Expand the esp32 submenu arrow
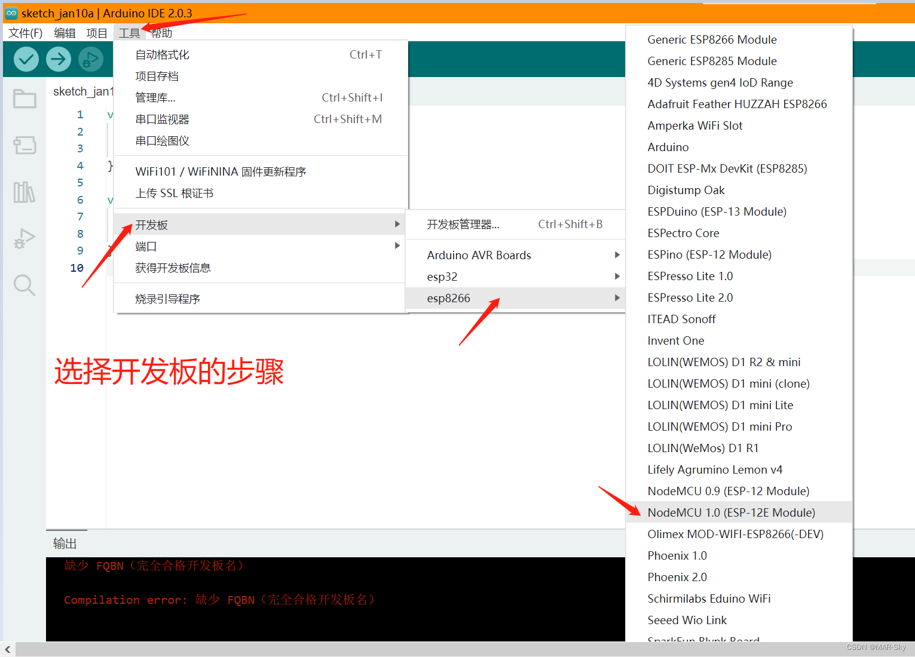This screenshot has width=915, height=657. [x=617, y=277]
